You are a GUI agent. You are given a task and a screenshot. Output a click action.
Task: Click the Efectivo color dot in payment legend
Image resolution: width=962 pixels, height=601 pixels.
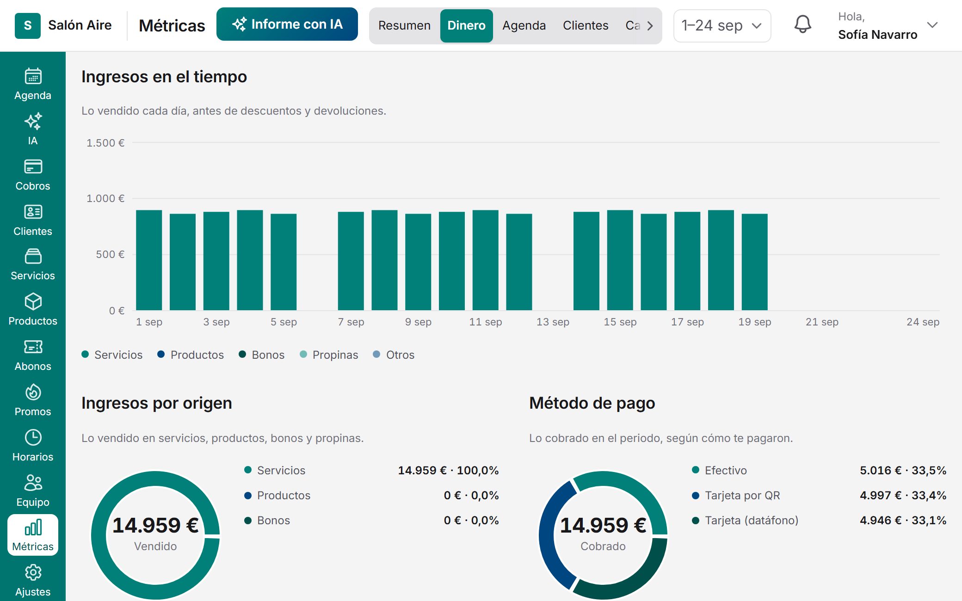(x=696, y=470)
